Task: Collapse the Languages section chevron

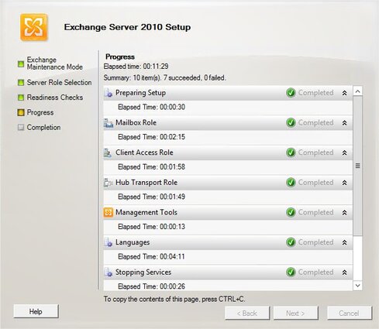Action: [344, 242]
